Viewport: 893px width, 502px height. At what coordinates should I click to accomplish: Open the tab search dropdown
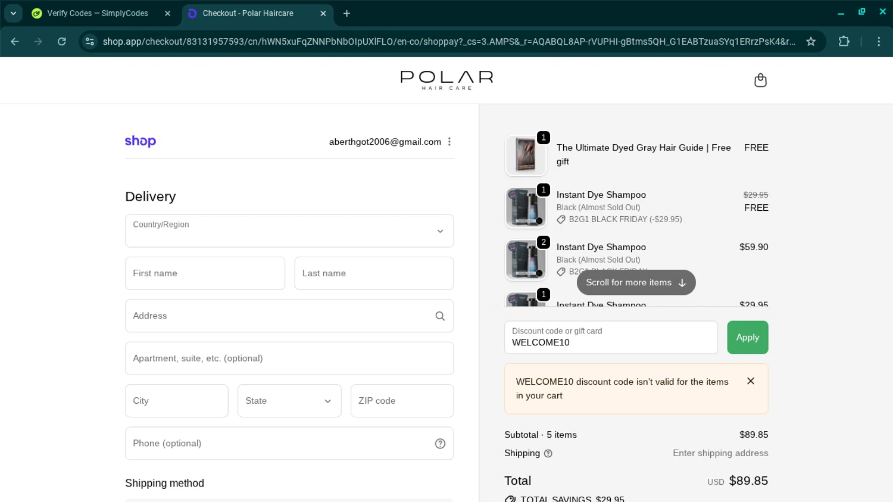click(x=13, y=13)
